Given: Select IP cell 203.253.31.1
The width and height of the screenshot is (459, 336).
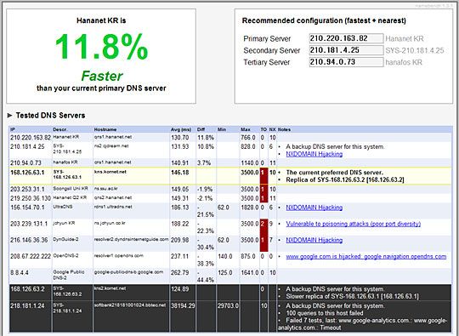Looking at the screenshot, I should (27, 189).
